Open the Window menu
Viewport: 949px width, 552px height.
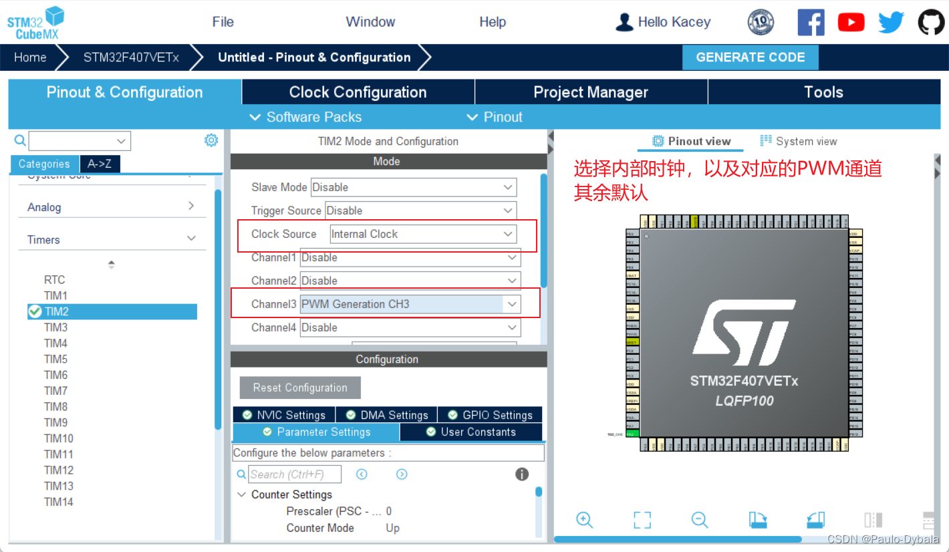(x=370, y=21)
